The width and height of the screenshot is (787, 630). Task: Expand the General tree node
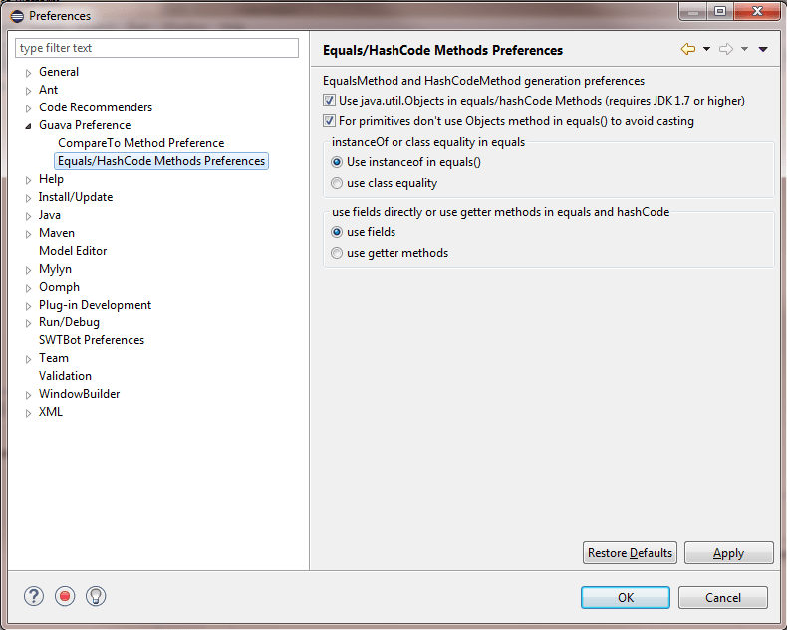tap(29, 73)
